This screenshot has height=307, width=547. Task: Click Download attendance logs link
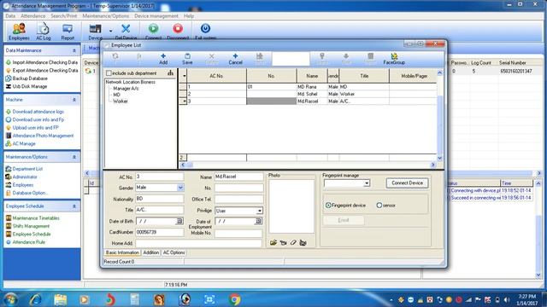coord(38,112)
